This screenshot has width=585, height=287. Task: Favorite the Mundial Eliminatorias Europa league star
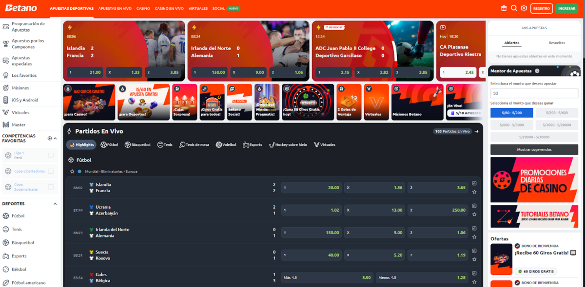tap(72, 172)
